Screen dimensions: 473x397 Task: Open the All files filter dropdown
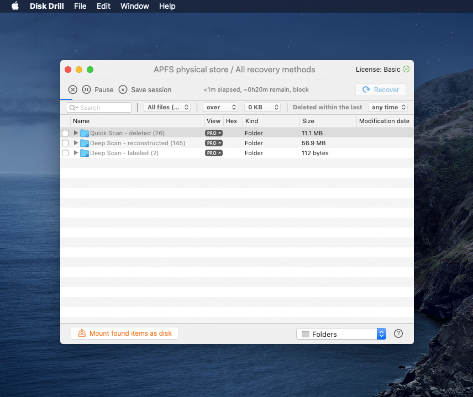[x=167, y=107]
